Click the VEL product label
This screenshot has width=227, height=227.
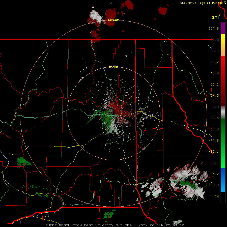[x=222, y=15]
